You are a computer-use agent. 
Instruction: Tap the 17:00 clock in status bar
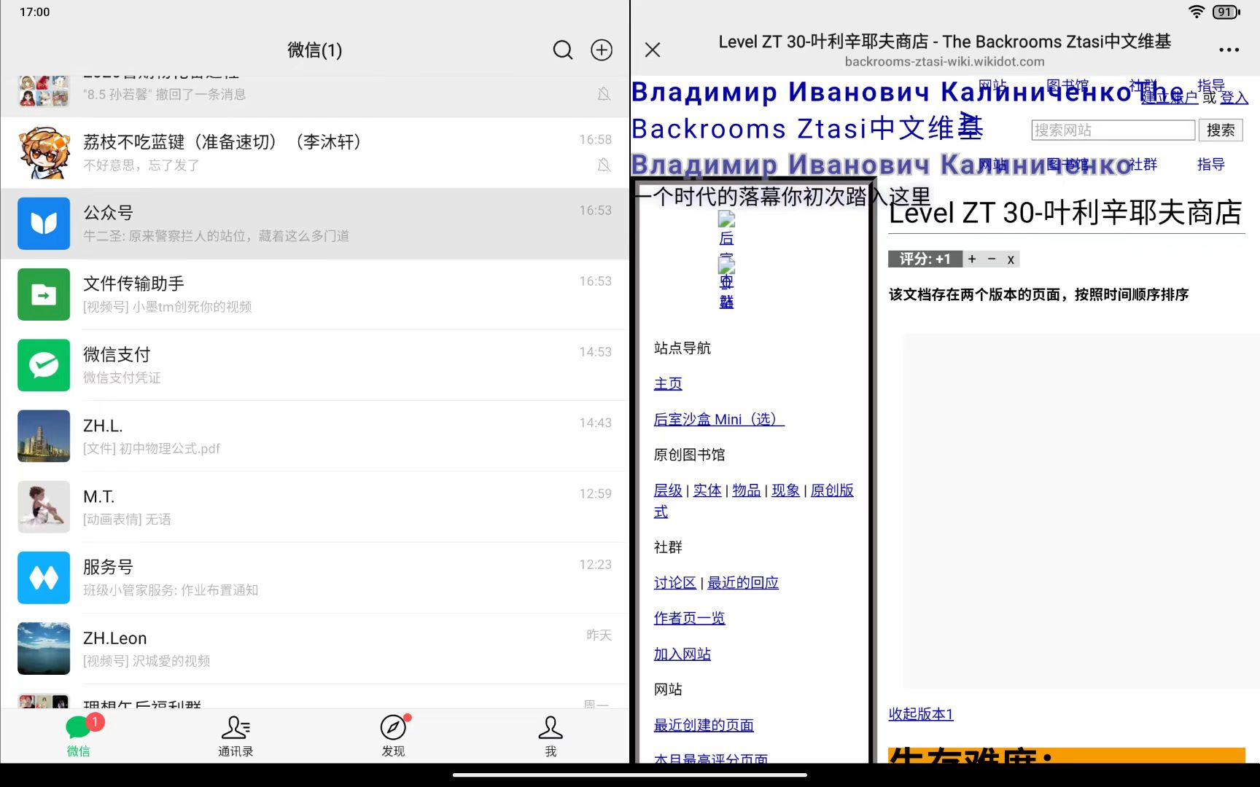[x=35, y=12]
